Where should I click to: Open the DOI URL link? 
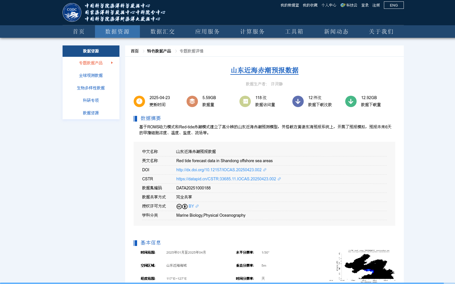coord(219,170)
